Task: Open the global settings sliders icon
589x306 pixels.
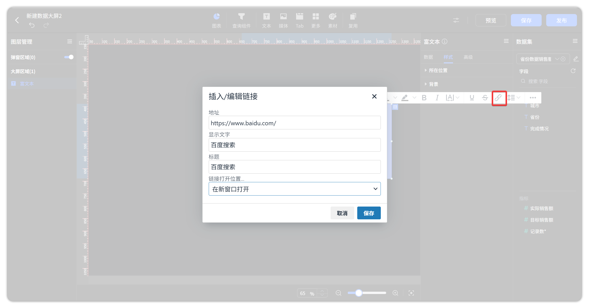Action: coord(456,20)
